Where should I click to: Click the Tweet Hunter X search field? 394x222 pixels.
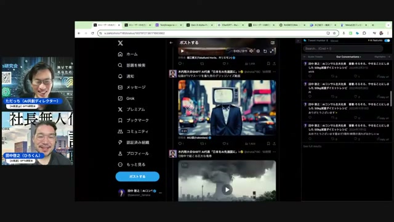tap(343, 49)
